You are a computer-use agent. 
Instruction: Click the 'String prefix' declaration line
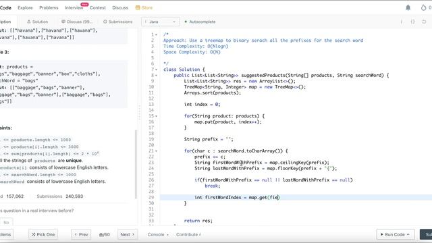click(209, 140)
